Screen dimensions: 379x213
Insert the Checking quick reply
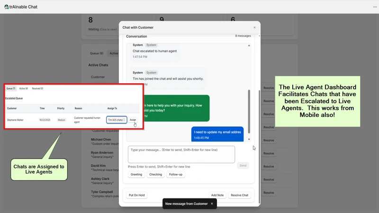click(155, 174)
